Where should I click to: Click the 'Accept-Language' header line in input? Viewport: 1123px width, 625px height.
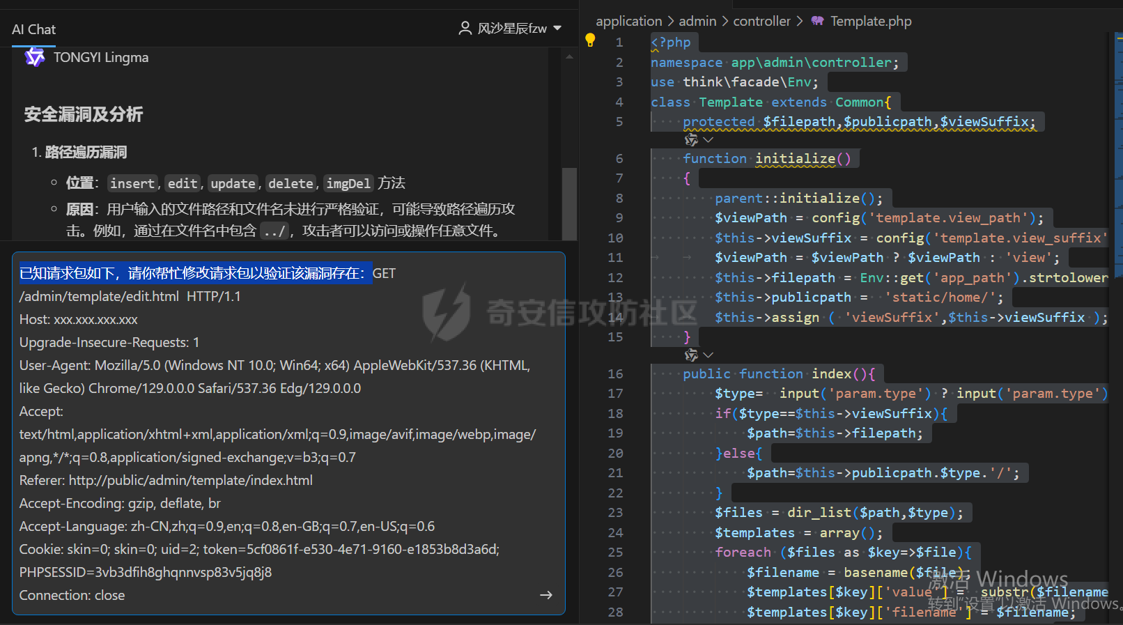click(x=227, y=526)
